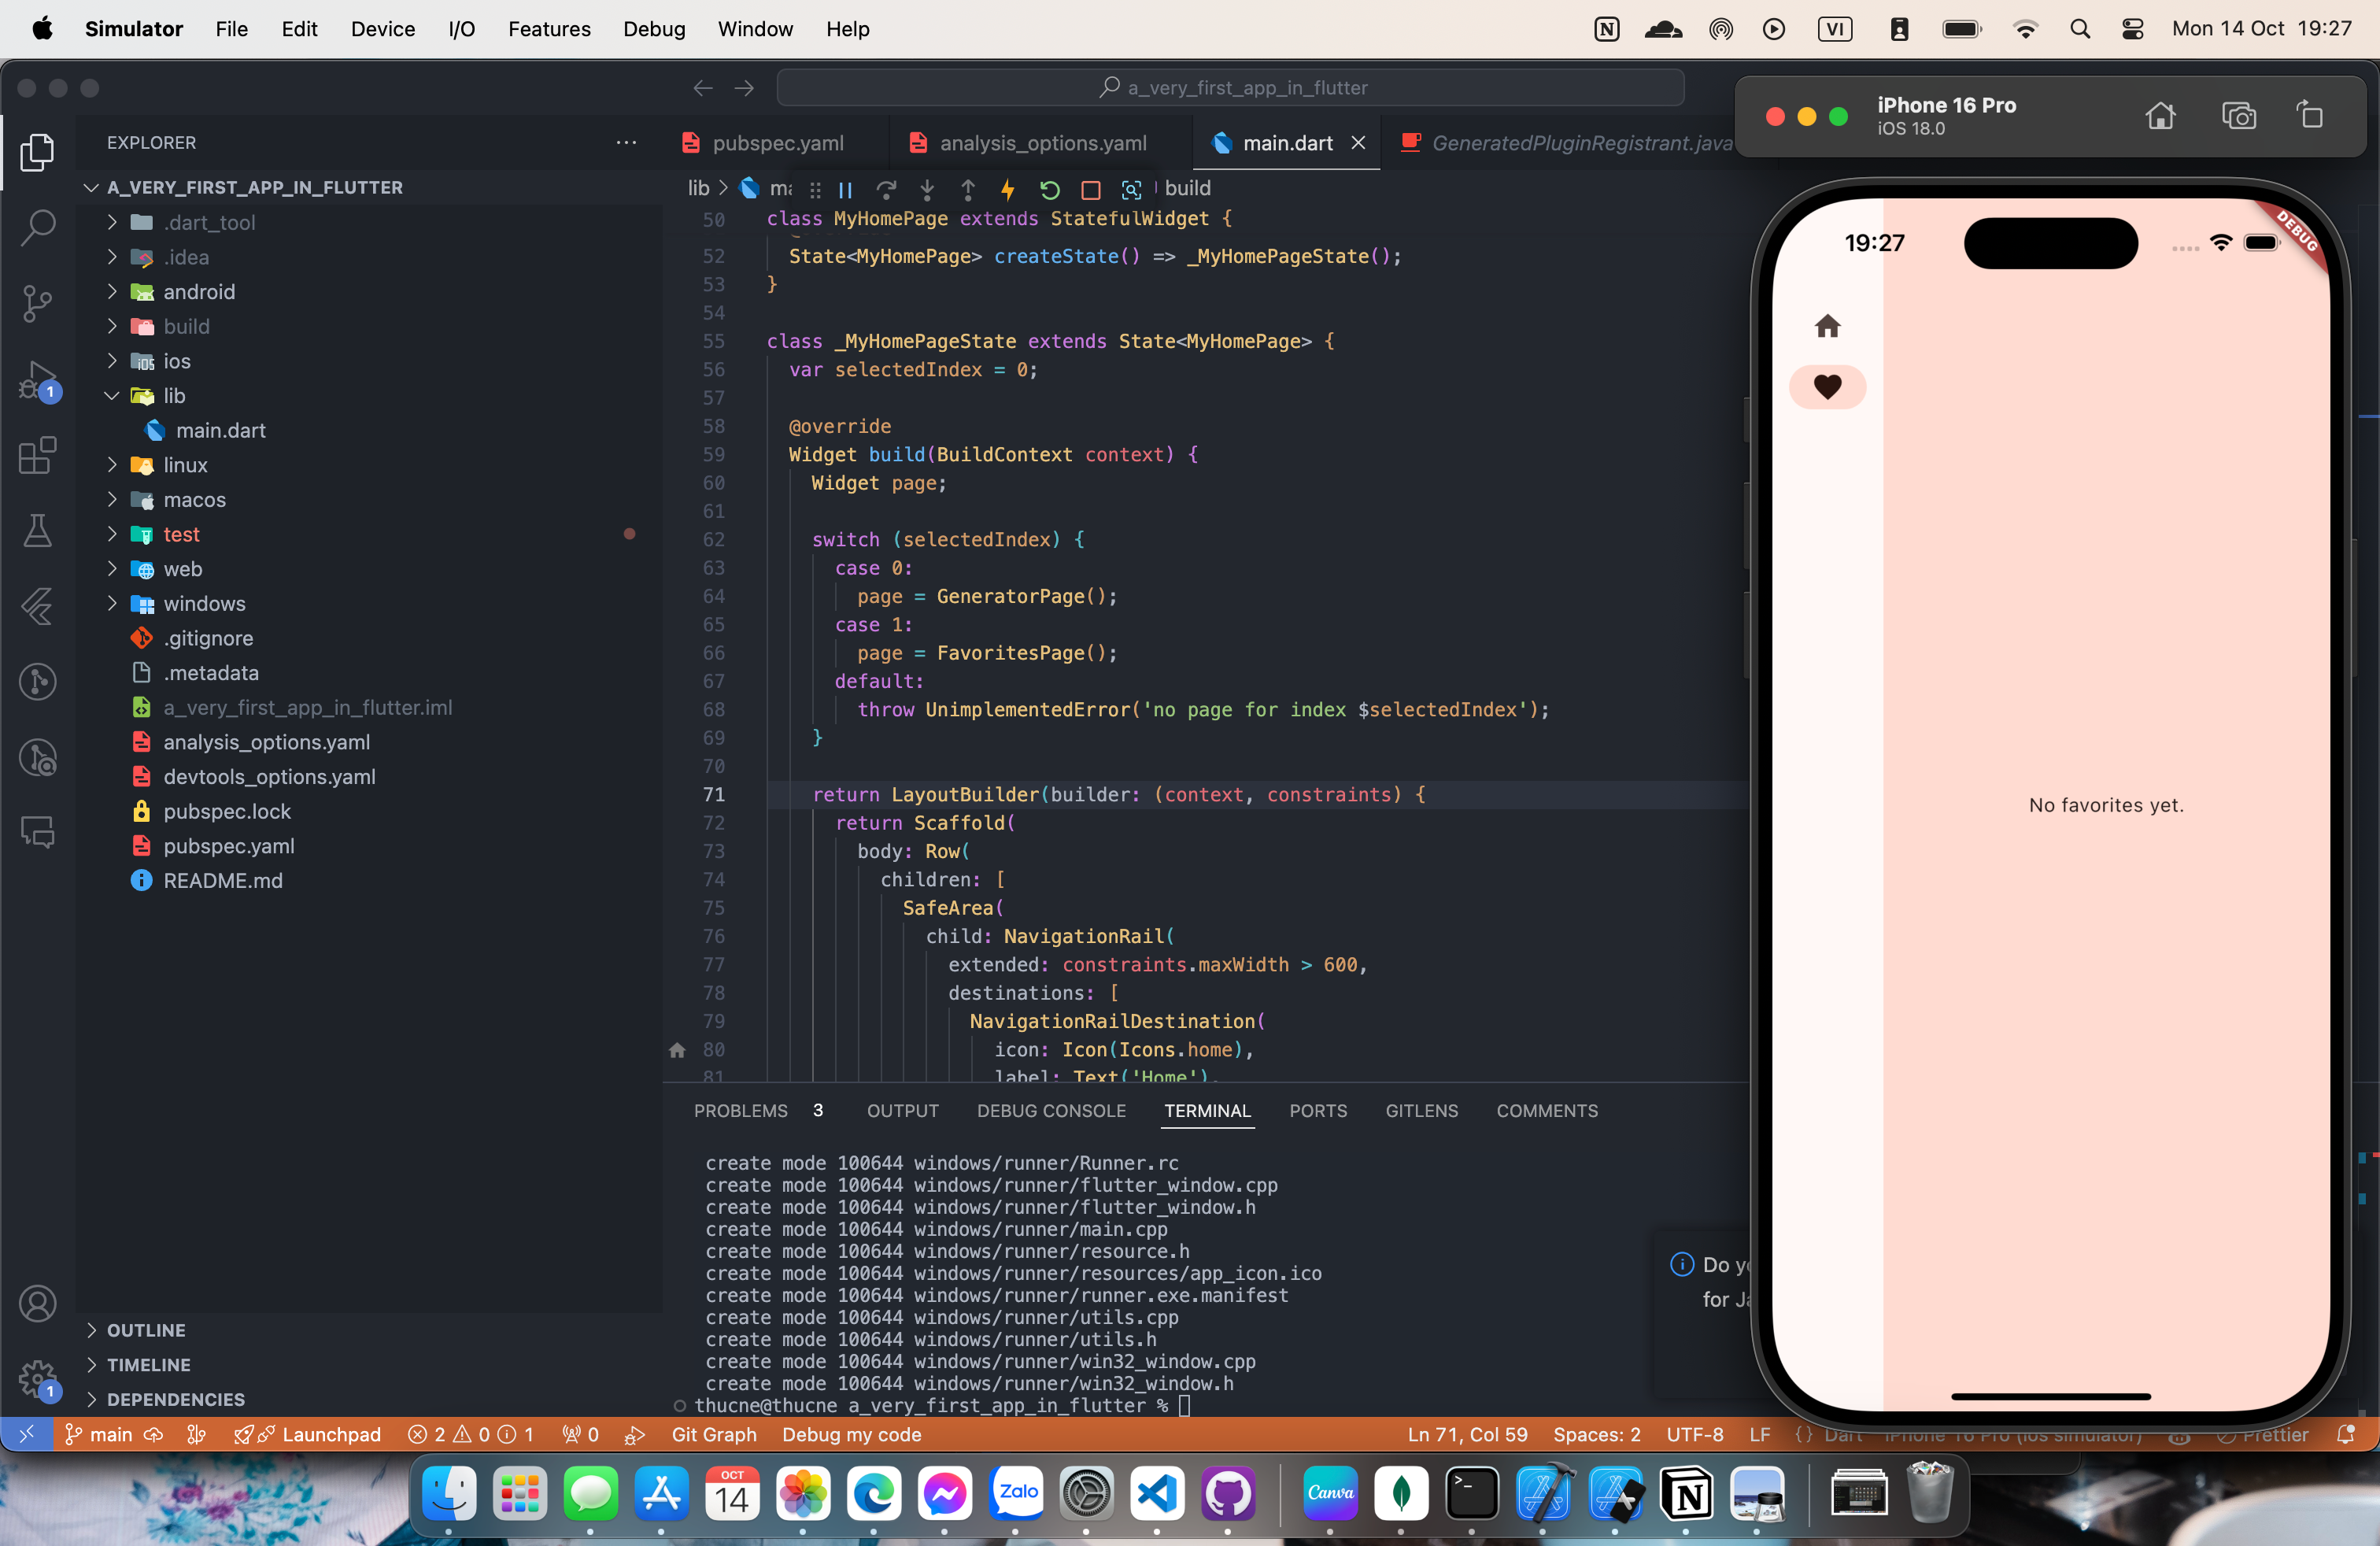The width and height of the screenshot is (2380, 1546).
Task: Open the Accounts icon in activity bar
Action: click(x=37, y=1303)
